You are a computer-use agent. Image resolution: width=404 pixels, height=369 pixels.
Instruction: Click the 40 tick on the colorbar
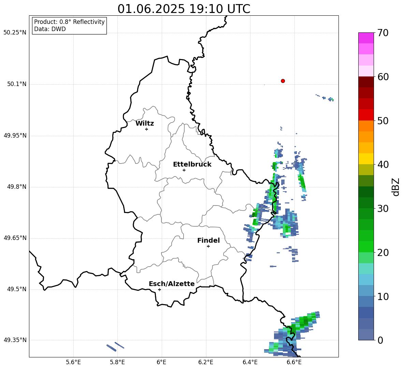(383, 165)
